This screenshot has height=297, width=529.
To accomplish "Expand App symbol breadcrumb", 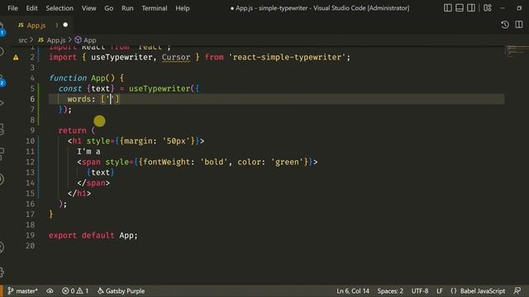I will (86, 40).
